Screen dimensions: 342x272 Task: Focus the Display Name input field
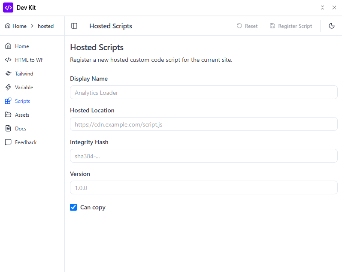[x=204, y=93]
